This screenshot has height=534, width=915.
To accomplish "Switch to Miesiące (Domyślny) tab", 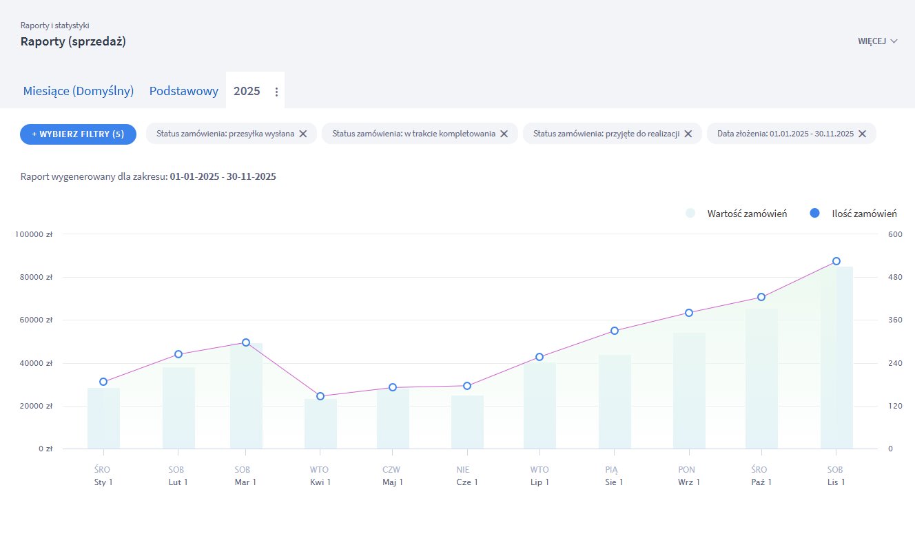I will [78, 91].
